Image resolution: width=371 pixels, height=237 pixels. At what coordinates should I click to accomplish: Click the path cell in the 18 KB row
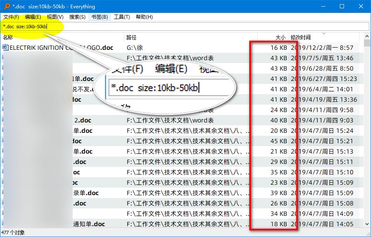click(x=188, y=224)
